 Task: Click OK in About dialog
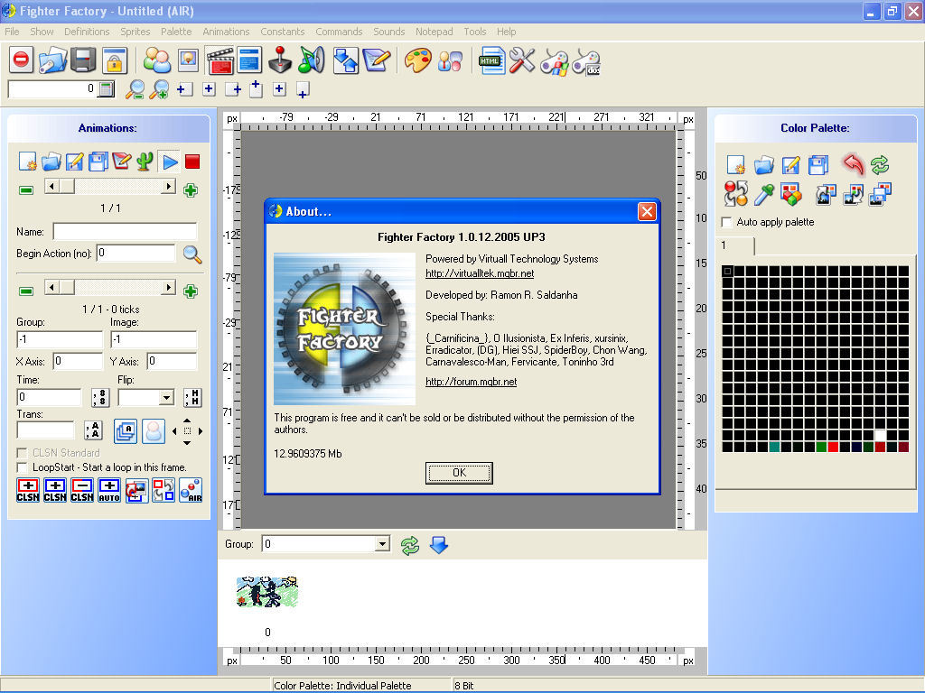(x=459, y=473)
